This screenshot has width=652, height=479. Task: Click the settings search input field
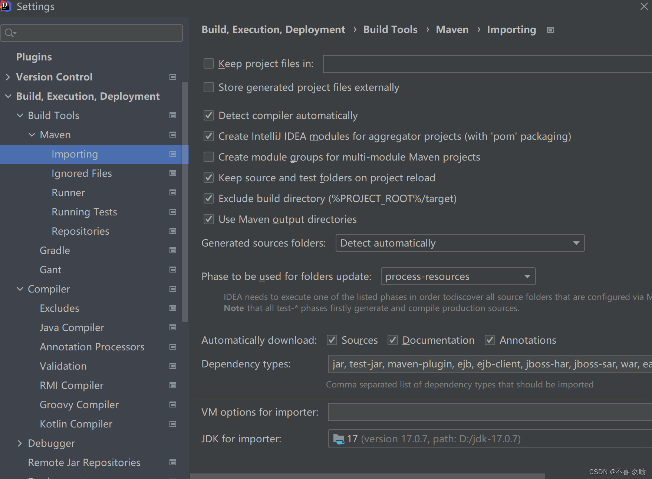(x=92, y=33)
